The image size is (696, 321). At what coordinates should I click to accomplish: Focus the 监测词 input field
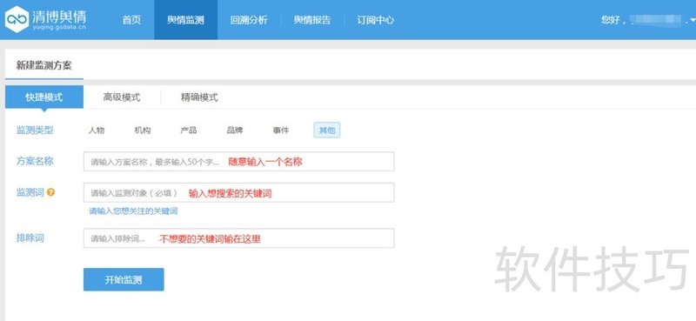(238, 193)
